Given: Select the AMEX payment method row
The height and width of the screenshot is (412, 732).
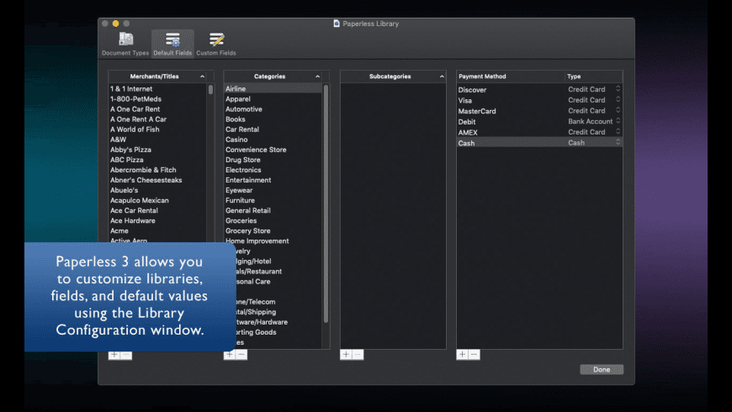Looking at the screenshot, I should tap(539, 133).
